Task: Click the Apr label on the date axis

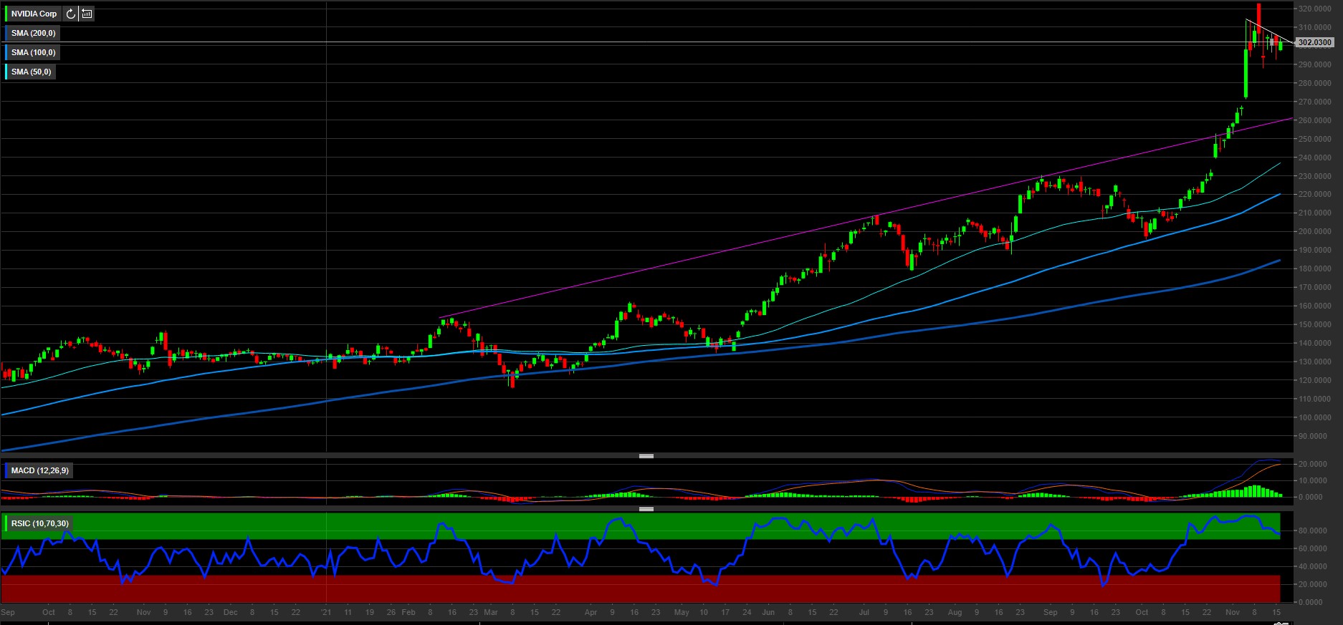Action: 591,612
